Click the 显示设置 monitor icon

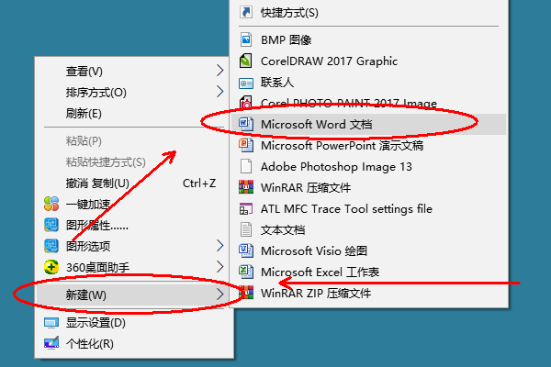pos(51,323)
